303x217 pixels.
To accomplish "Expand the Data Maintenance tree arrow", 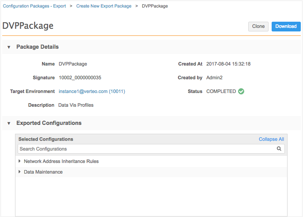I will [x=19, y=172].
